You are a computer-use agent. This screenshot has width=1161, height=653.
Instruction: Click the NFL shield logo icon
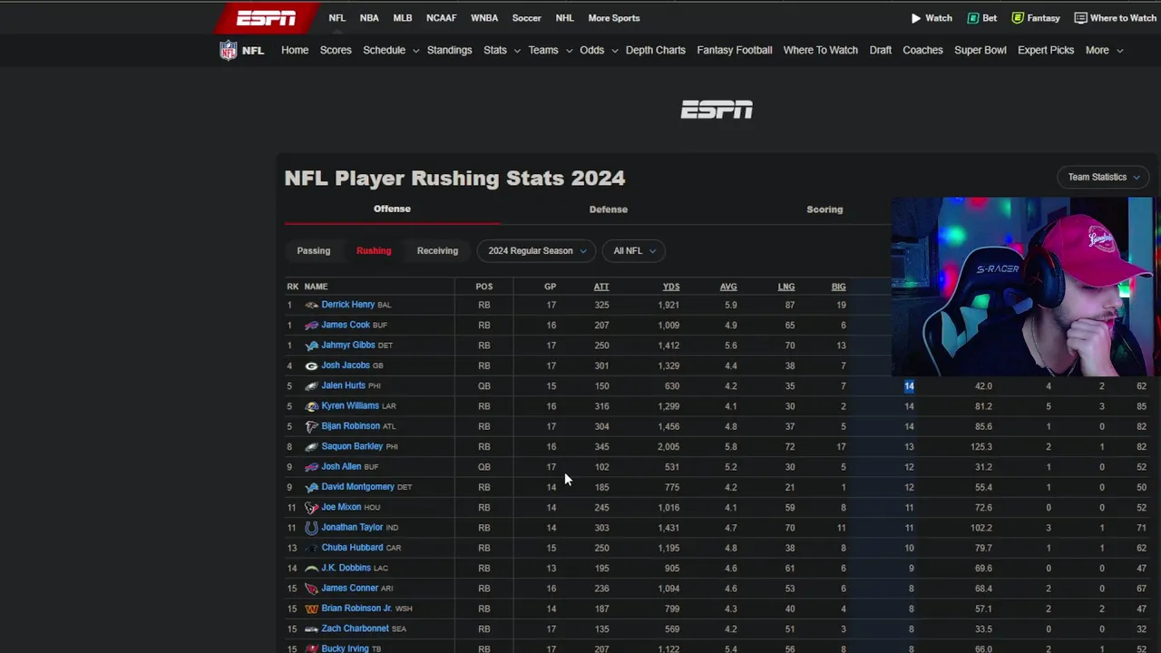pos(229,50)
